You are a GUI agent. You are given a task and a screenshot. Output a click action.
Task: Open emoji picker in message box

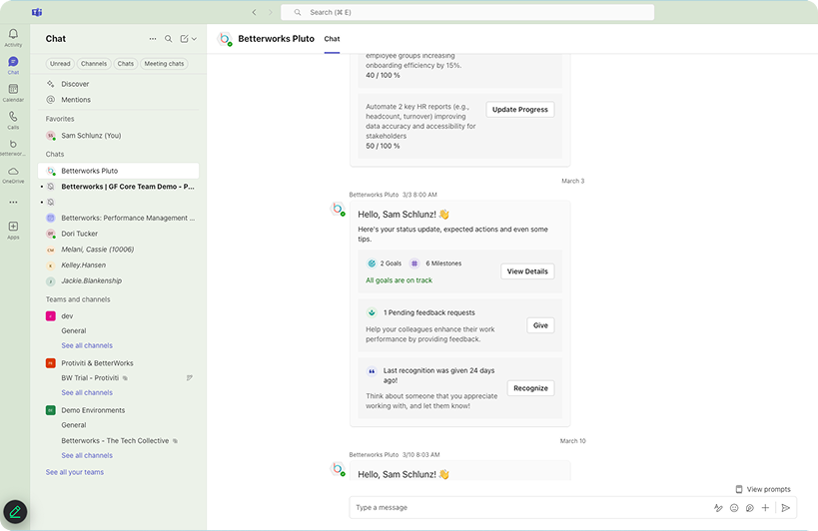[x=734, y=508]
